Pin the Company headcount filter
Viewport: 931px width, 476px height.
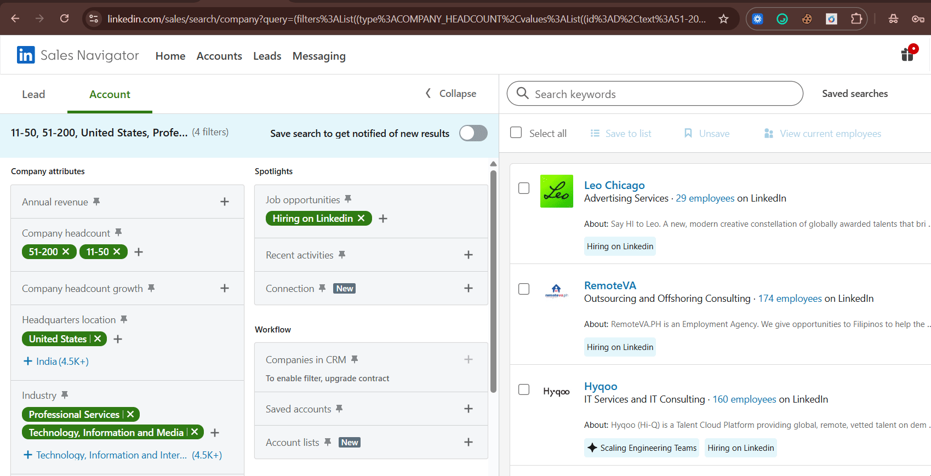118,233
